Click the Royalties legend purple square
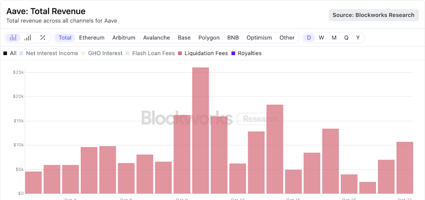 pos(233,53)
